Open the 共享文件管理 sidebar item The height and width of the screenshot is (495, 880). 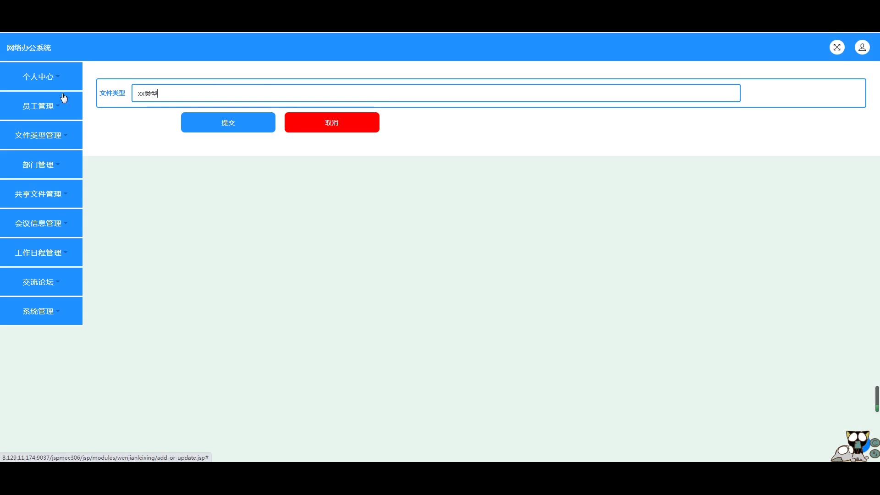tap(41, 194)
